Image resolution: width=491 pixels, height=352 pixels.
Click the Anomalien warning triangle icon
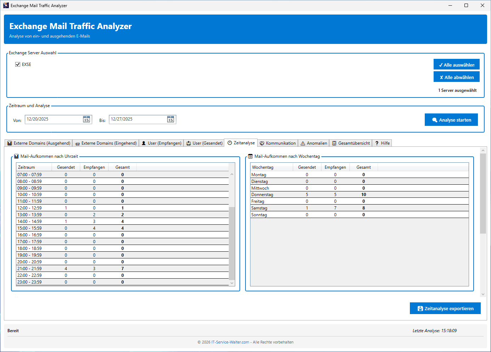point(303,143)
